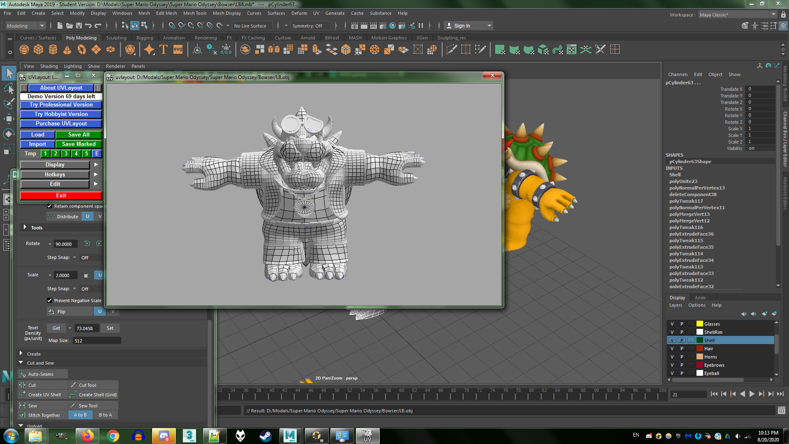Image resolution: width=789 pixels, height=444 pixels.
Task: Click Stitch Together A to B button
Action: coord(81,415)
